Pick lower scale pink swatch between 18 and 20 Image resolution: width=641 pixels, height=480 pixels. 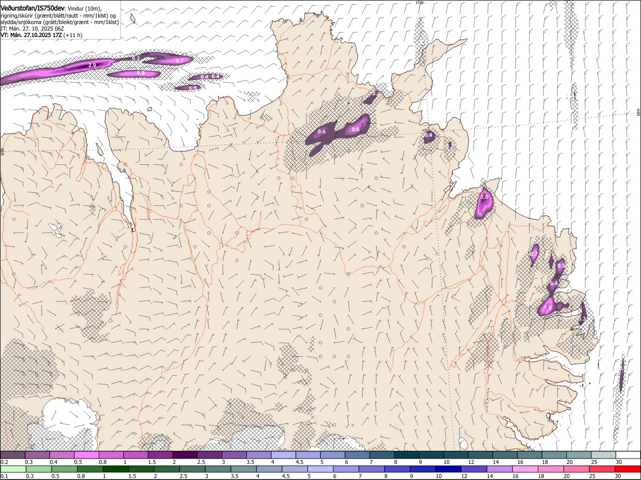(551, 469)
